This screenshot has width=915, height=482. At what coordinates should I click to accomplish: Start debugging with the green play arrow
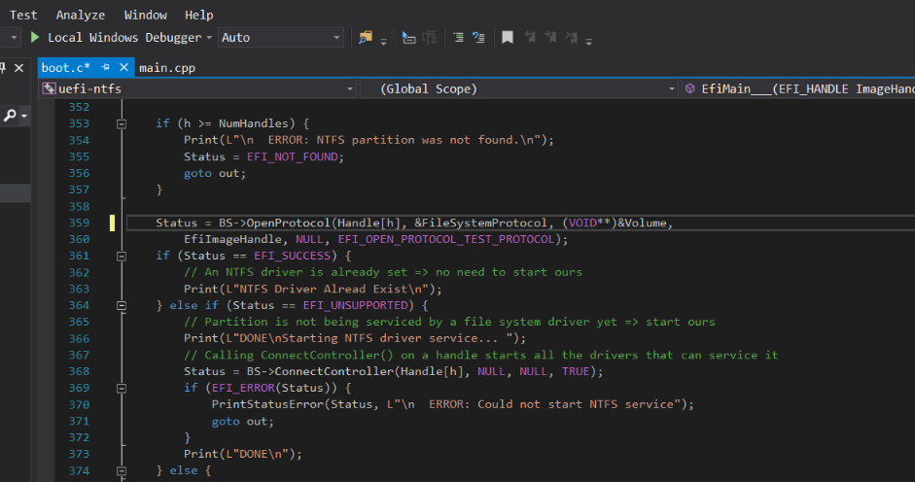point(35,38)
